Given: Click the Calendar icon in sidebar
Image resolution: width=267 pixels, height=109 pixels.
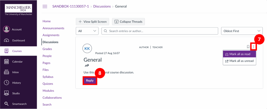Looking at the screenshot, I should pyautogui.click(x=7, y=62).
